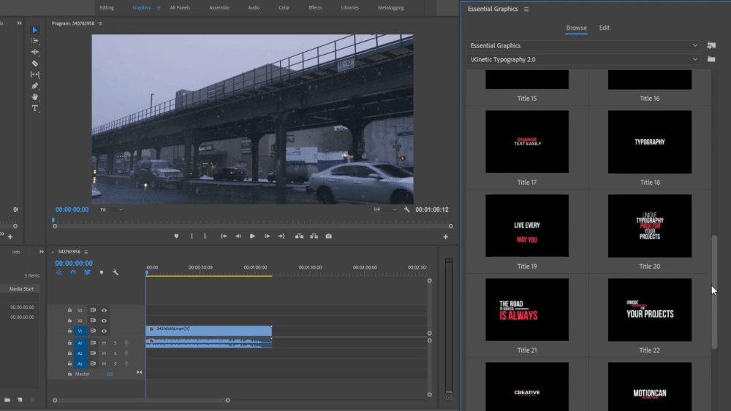Switch to the Effects workspace
The width and height of the screenshot is (731, 411).
[x=315, y=8]
